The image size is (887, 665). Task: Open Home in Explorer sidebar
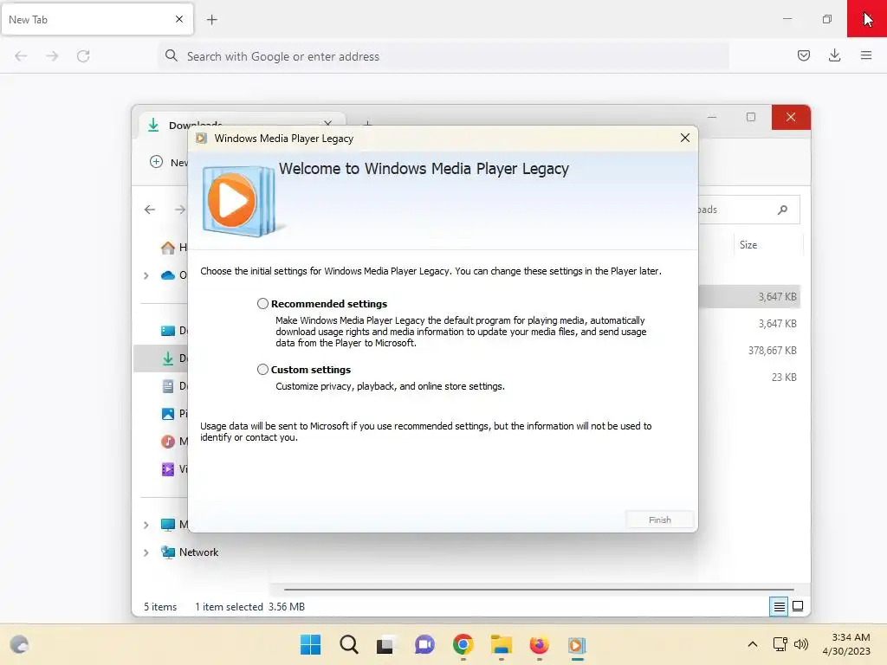173,248
